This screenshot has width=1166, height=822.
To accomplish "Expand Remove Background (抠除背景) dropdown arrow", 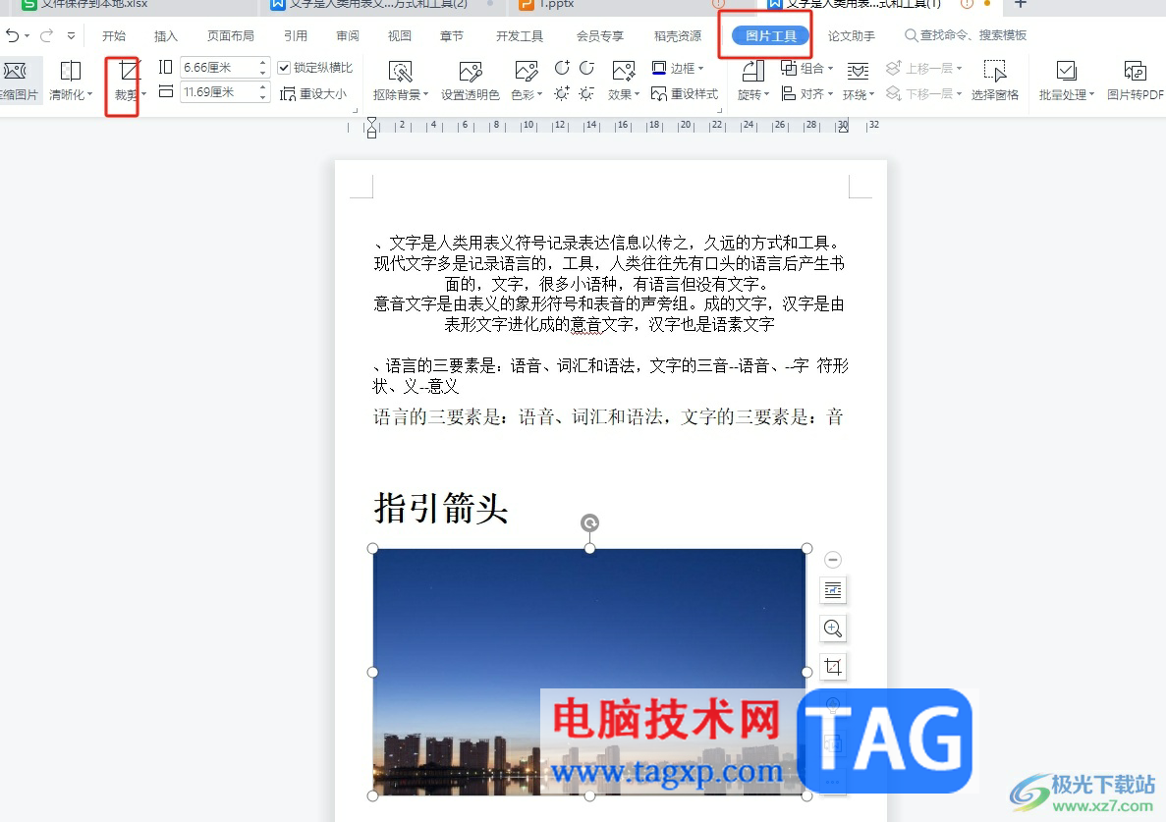I will [x=426, y=94].
